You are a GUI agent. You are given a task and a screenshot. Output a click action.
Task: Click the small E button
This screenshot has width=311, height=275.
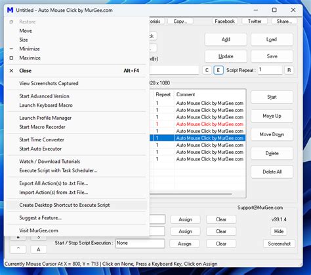point(218,70)
